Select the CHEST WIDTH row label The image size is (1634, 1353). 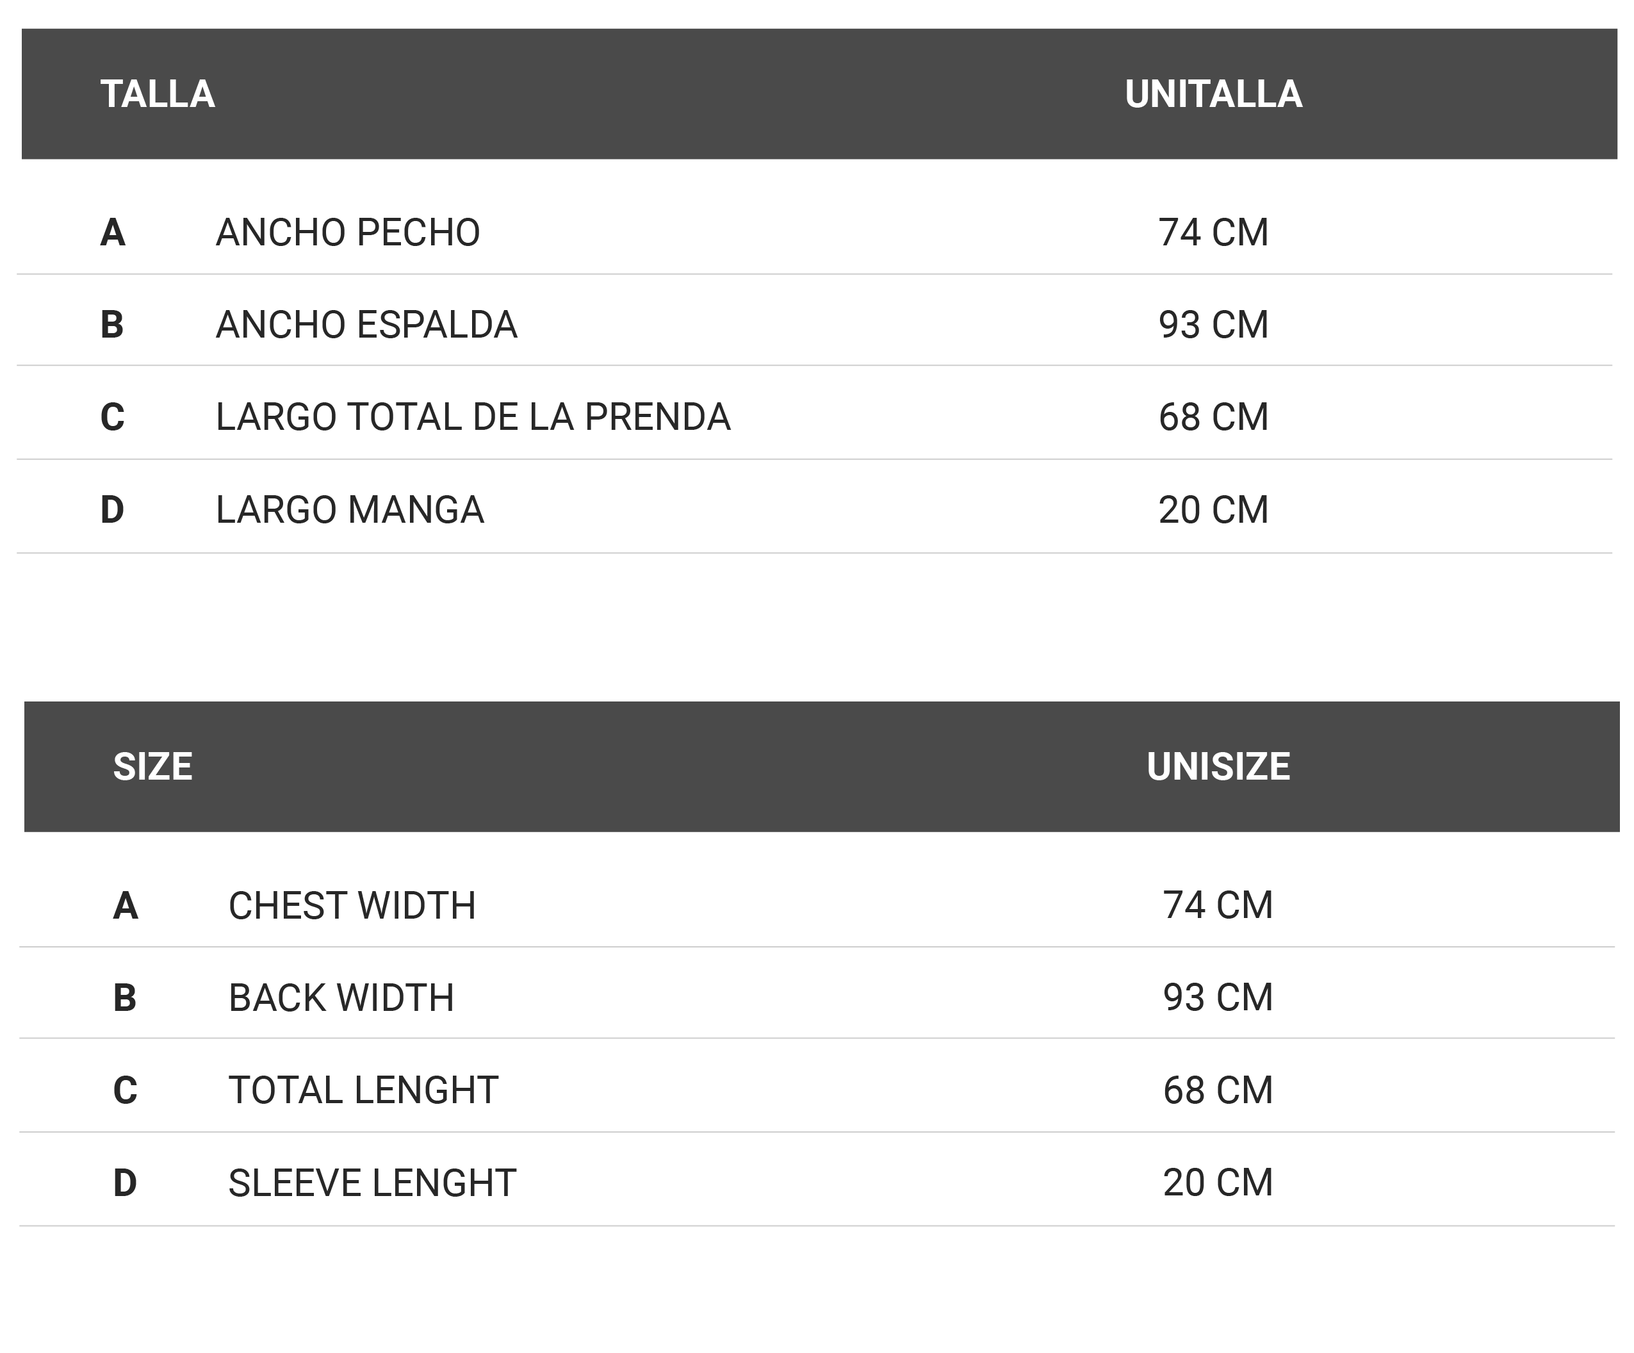tap(352, 906)
